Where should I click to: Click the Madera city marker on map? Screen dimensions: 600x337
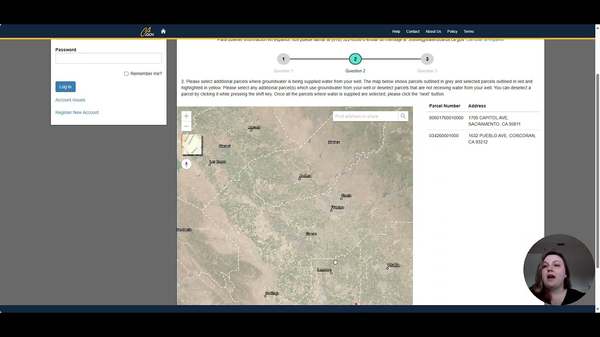pyautogui.click(x=300, y=179)
